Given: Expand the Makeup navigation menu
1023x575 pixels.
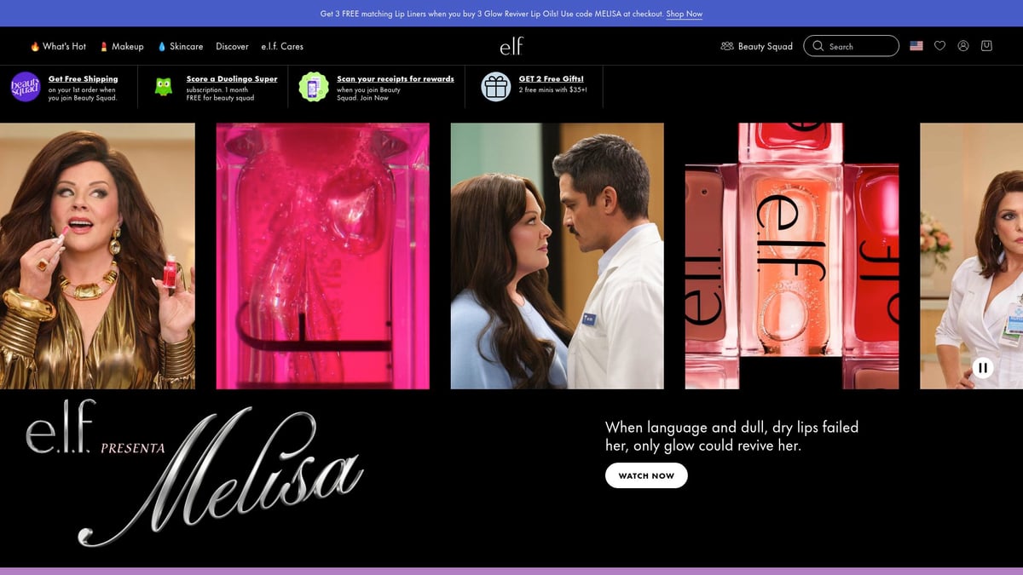Looking at the screenshot, I should 122,47.
